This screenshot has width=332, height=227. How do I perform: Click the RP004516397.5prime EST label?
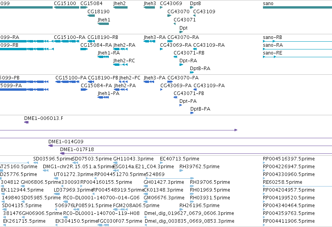(x=289, y=159)
